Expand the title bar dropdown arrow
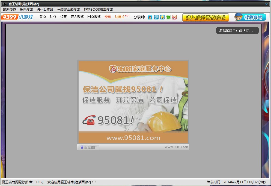The width and height of the screenshot is (271, 186). point(266,4)
